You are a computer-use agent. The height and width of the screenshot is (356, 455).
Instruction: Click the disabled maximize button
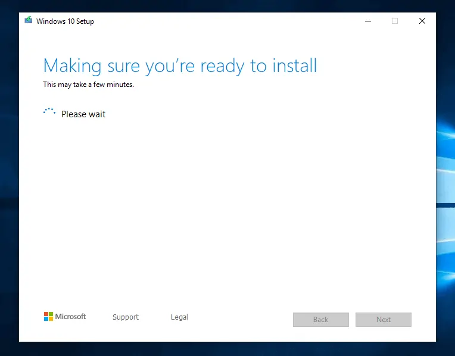tap(395, 21)
